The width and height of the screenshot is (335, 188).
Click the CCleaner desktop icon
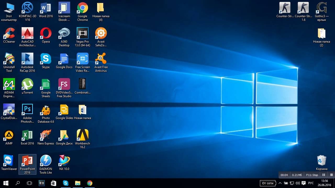(9, 35)
